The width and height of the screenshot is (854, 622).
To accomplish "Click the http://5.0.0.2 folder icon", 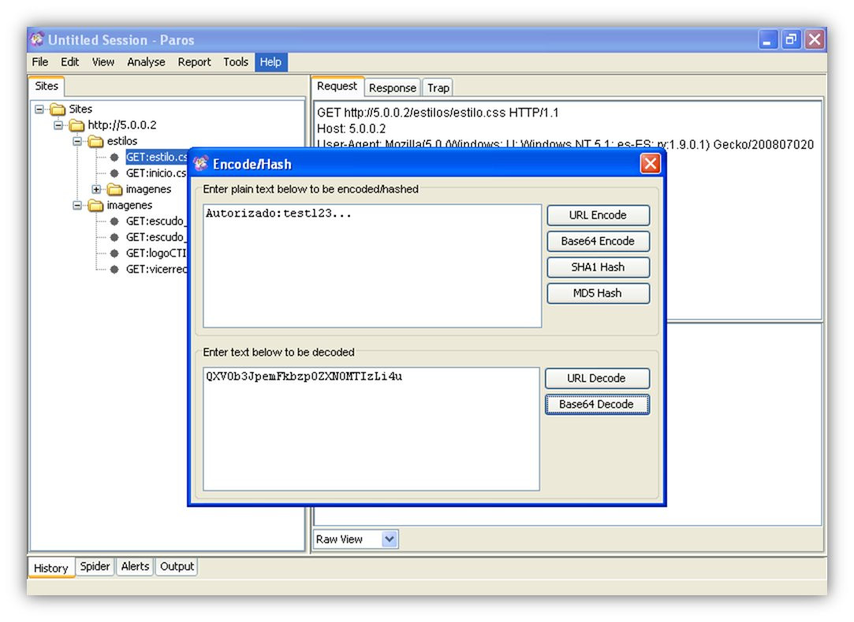I will click(x=76, y=125).
